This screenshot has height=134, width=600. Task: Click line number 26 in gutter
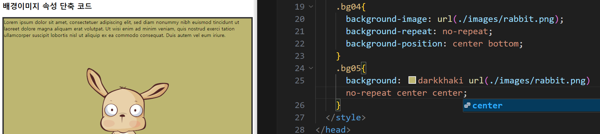click(x=299, y=105)
